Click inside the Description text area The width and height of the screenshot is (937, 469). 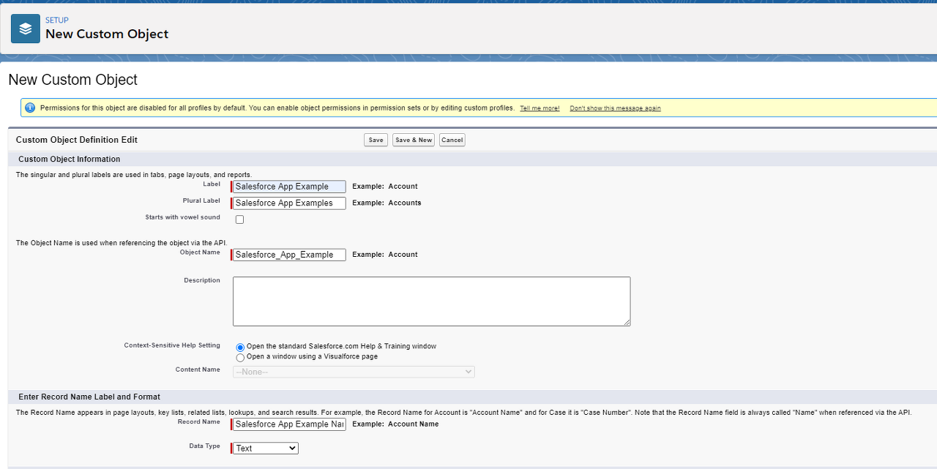pyautogui.click(x=432, y=301)
